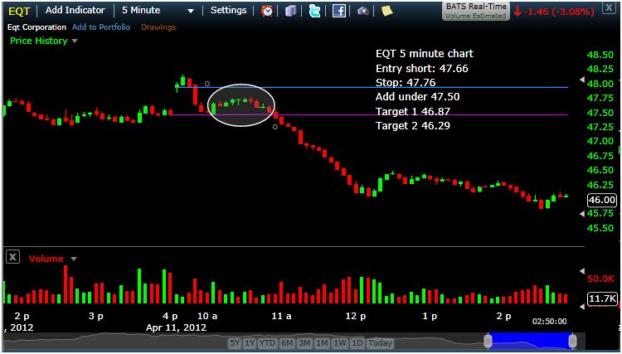Screen dimensions: 622x354
Task: Open chart Settings
Action: click(x=229, y=10)
